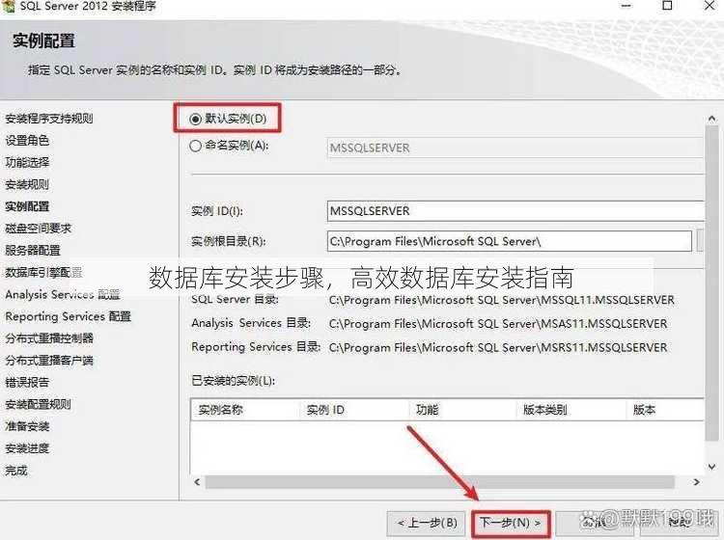Screen dimensions: 724x540
Task: Click the horizontal scrollbar track
Action: [x=439, y=482]
